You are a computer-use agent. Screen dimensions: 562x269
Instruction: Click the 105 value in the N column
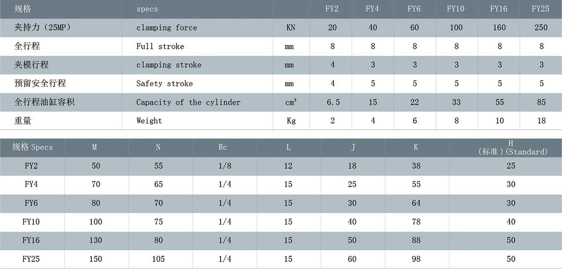pos(159,259)
